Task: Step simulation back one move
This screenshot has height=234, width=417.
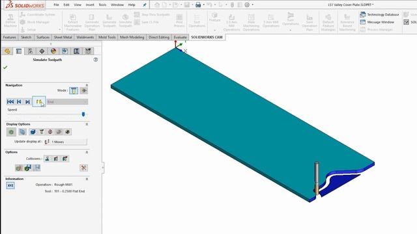Action: click(x=19, y=101)
